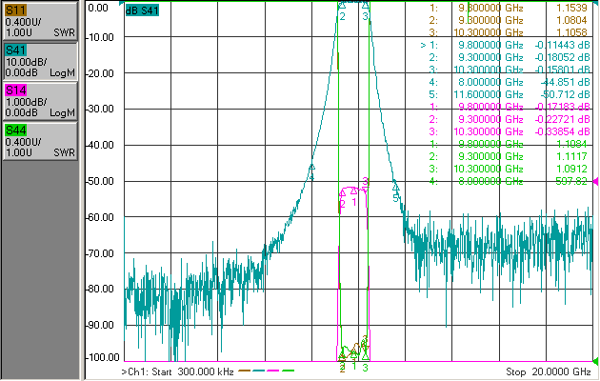Screen dimensions: 600x381
Task: Click green reference arrow at bottom right
Action: [595, 361]
